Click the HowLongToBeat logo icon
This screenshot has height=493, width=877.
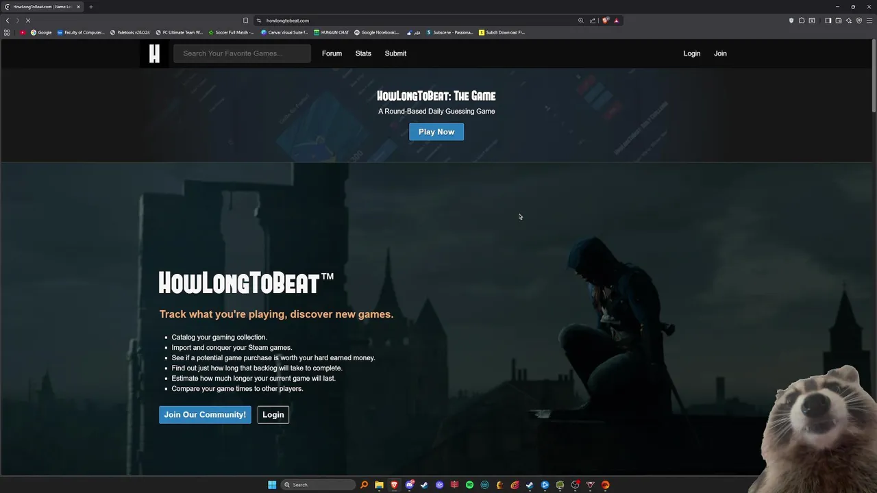coord(154,53)
